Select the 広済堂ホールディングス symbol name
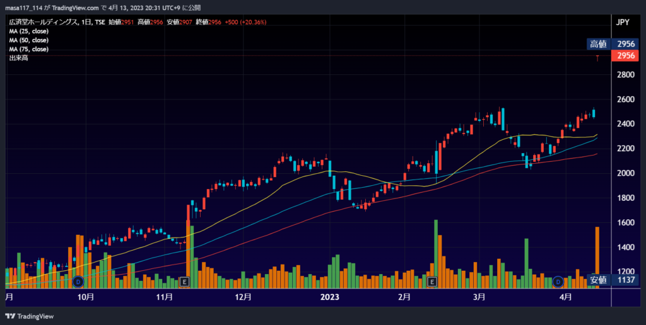 [x=43, y=22]
